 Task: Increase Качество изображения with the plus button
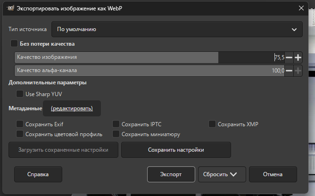tap(298, 57)
